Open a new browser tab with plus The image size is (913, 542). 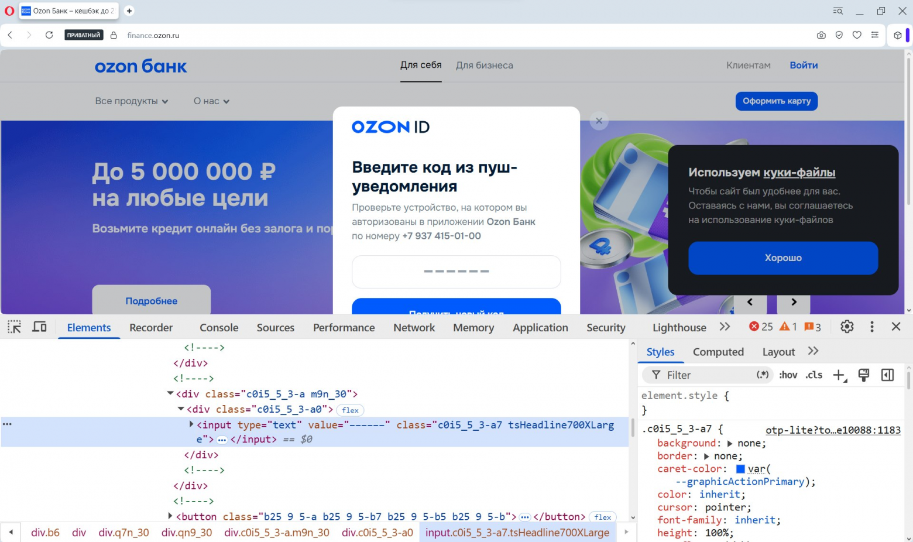point(129,11)
